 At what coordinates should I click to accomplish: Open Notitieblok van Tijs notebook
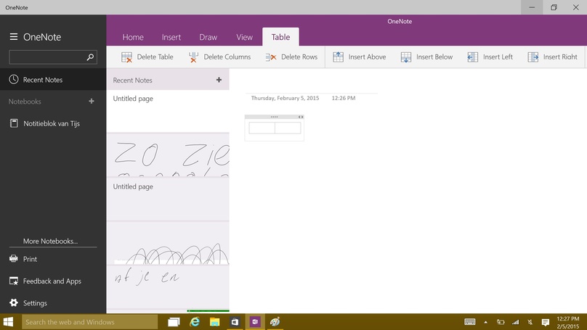click(x=53, y=123)
